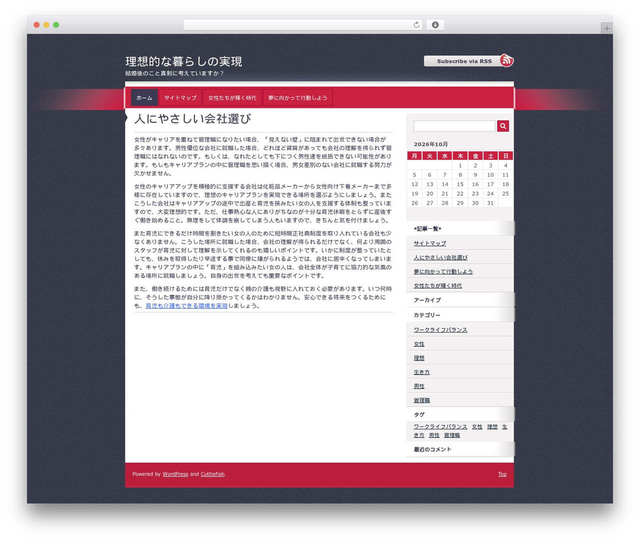Open the サイトマップ navigation tab

pyautogui.click(x=180, y=97)
